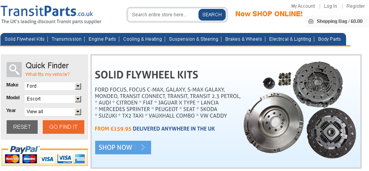Click the GO FIND IT button
Screen dimensions: 369x171
tap(63, 127)
